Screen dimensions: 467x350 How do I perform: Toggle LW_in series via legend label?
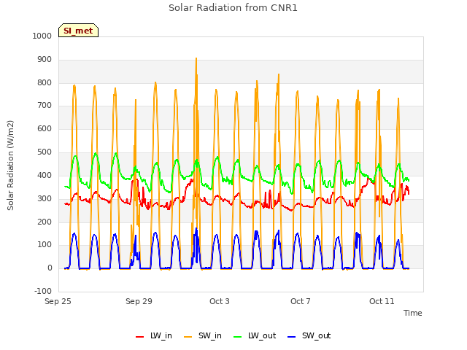point(161,335)
